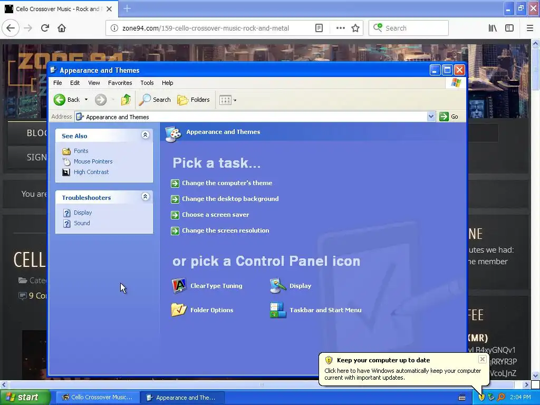Image resolution: width=540 pixels, height=405 pixels.
Task: Show Firefox sidebars icon
Action: 509,28
